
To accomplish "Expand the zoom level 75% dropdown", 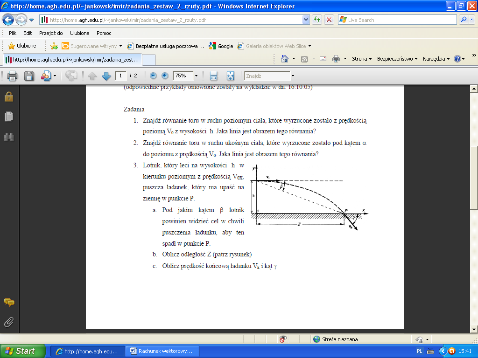I will (x=196, y=76).
